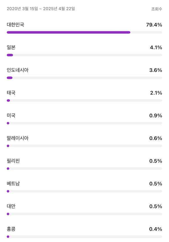Click the 대한민국 purple progress bar
Viewport: 169px width, 242px height.
[68, 32]
